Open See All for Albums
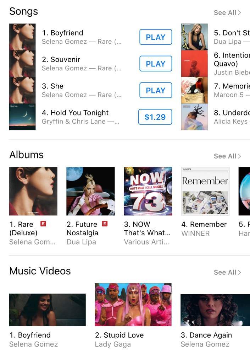The height and width of the screenshot is (364, 250). tap(227, 156)
